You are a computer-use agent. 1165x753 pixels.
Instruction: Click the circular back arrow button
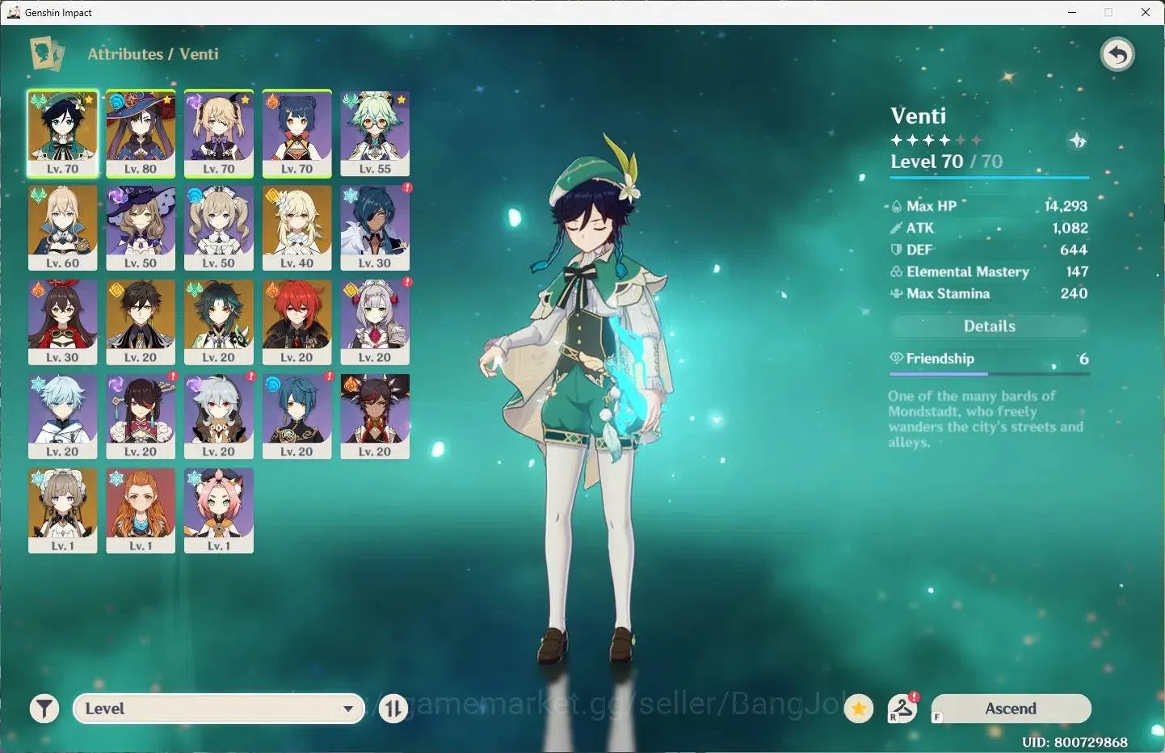(1117, 55)
